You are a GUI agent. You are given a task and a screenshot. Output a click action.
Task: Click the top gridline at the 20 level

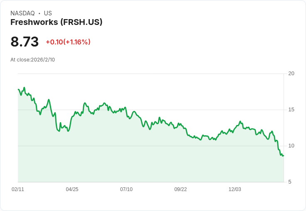pyautogui.click(x=150, y=74)
